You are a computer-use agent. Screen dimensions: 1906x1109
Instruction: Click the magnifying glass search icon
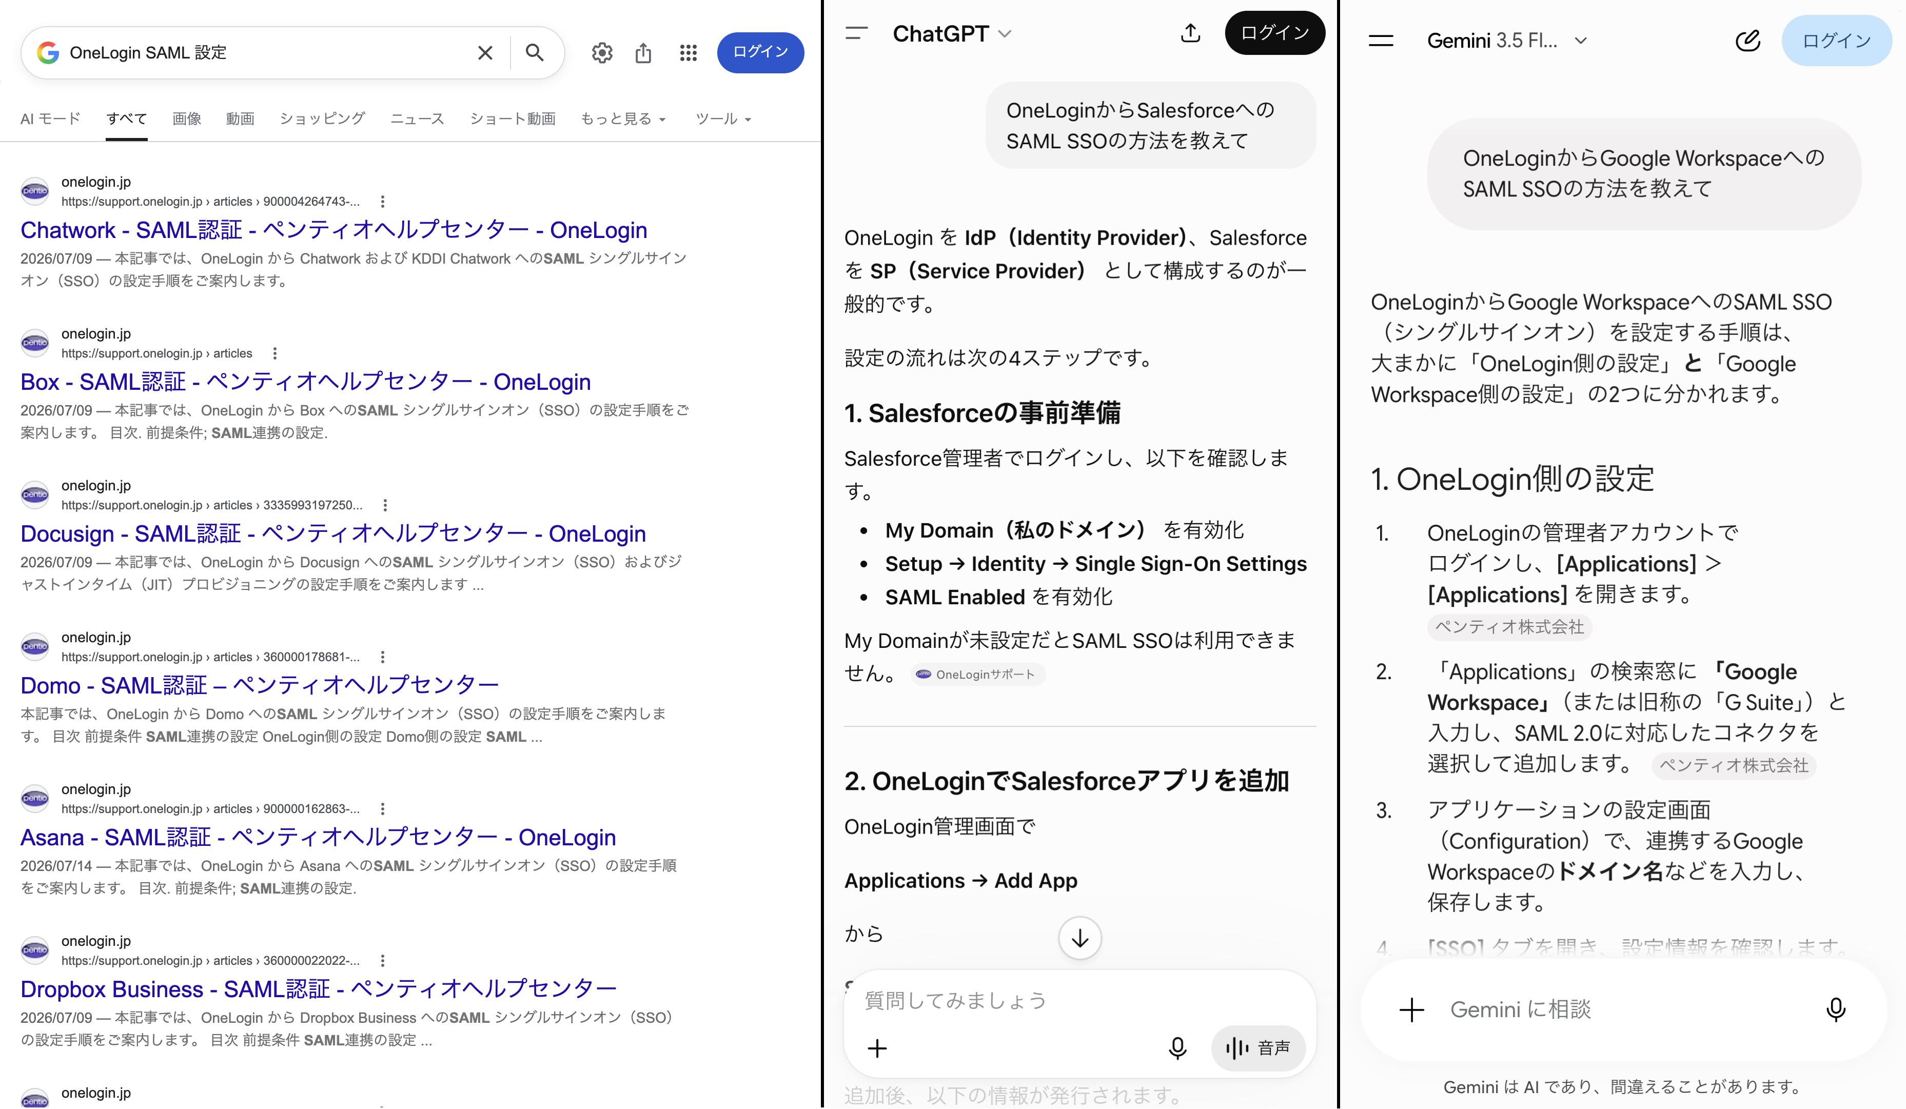pos(535,53)
